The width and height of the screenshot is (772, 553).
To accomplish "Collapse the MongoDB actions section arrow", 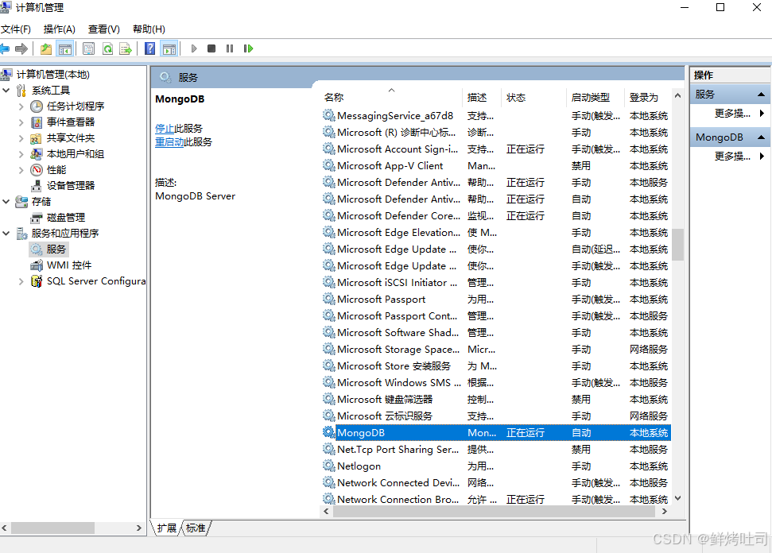I will coord(761,137).
